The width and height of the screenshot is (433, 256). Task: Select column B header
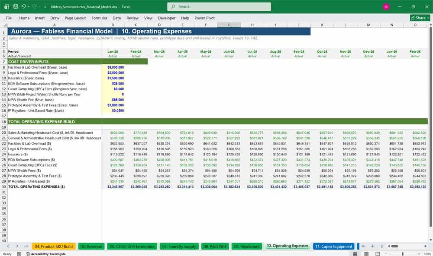coord(113,25)
